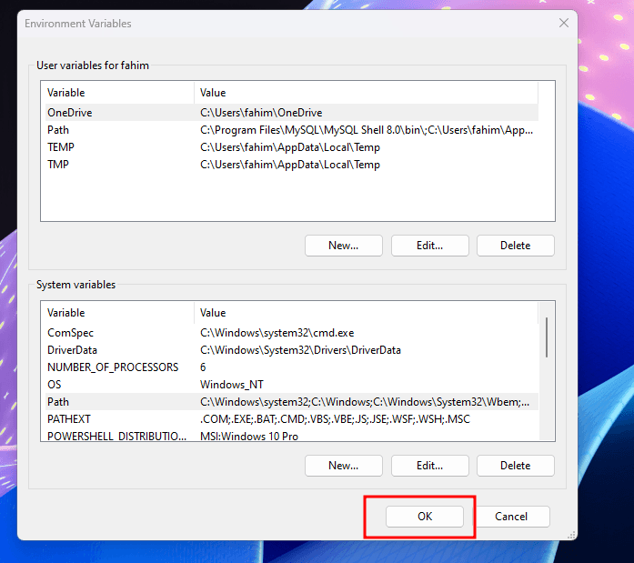Click New under User variables for fahim
This screenshot has height=563, width=634.
(343, 246)
